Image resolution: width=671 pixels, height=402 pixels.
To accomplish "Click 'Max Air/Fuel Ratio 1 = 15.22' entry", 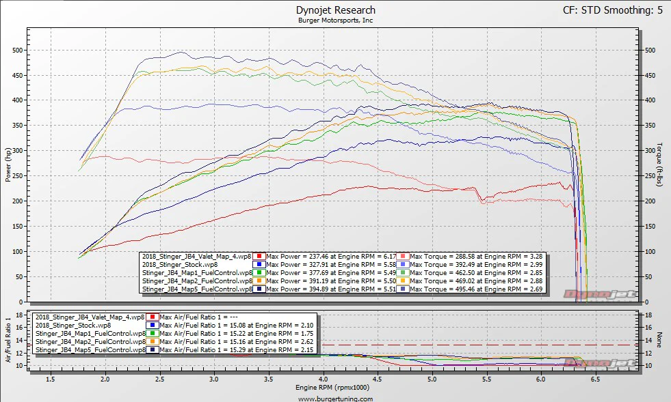I will point(236,333).
